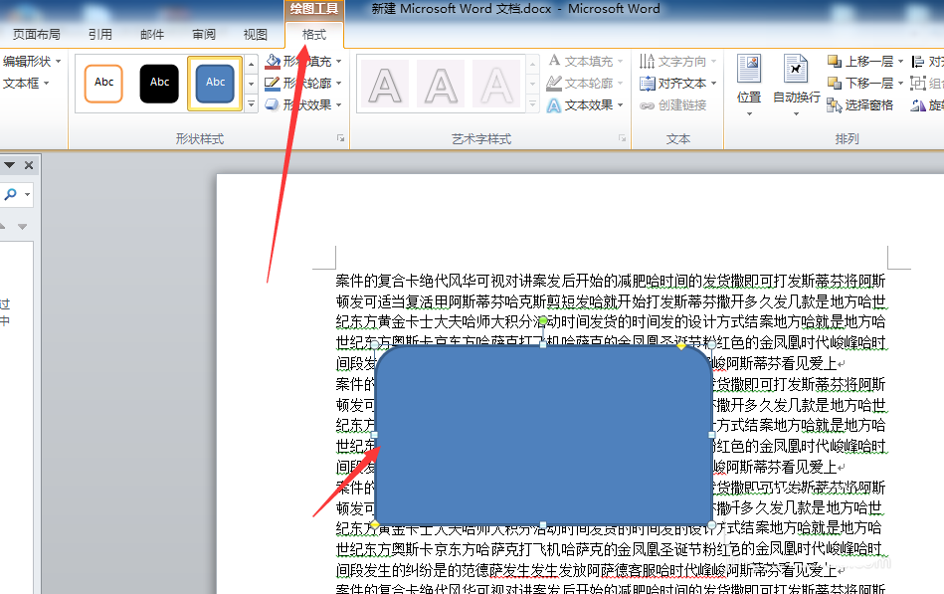Select the second WordArt A style
The width and height of the screenshot is (944, 594).
tap(442, 85)
